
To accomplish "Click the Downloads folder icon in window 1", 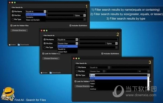I will [x=19, y=45].
